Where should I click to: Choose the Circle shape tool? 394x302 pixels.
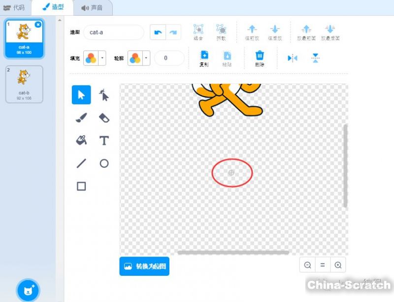104,163
